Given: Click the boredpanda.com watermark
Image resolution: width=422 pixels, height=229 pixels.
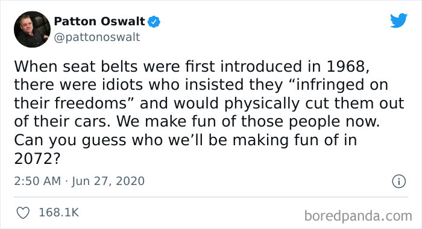Looking at the screenshot, I should point(358,216).
